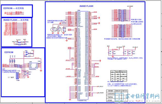Image resolution: width=162 pixels, height=104 pixels.
Task: Click the EEPROM chip symbol with VCC pin
Action: tap(33, 65)
